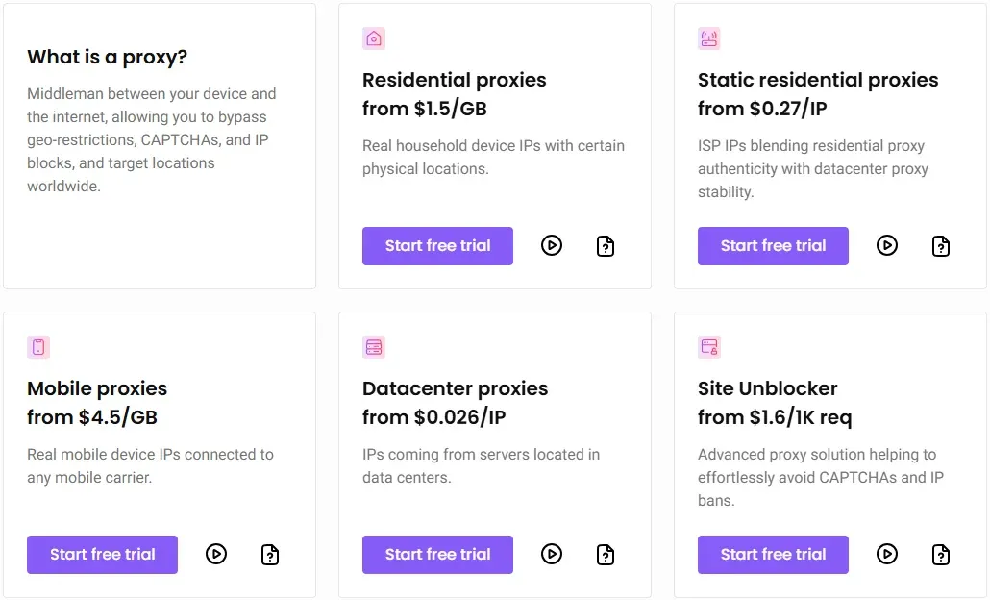Click Site Unblocker browser lock icon
The width and height of the screenshot is (990, 600).
709,347
